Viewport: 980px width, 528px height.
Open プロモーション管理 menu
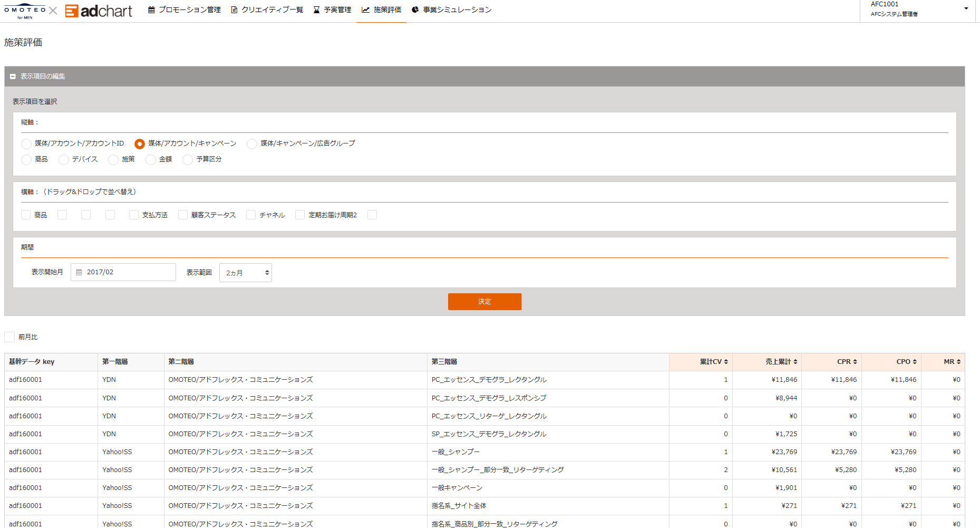[x=185, y=10]
